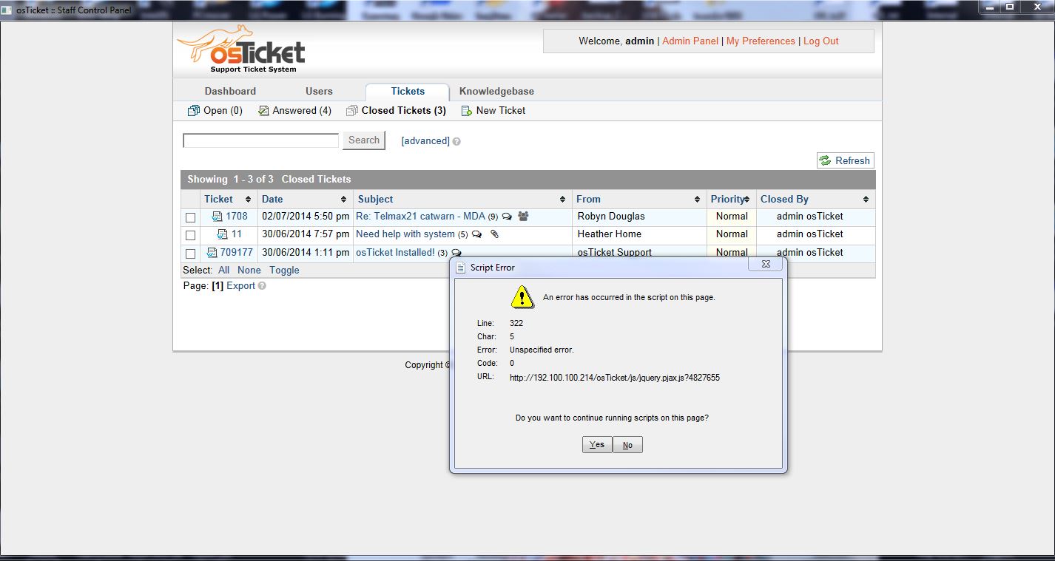The height and width of the screenshot is (561, 1055).
Task: Click the thread speech-bubble icon on ticket 11
Action: coord(478,234)
